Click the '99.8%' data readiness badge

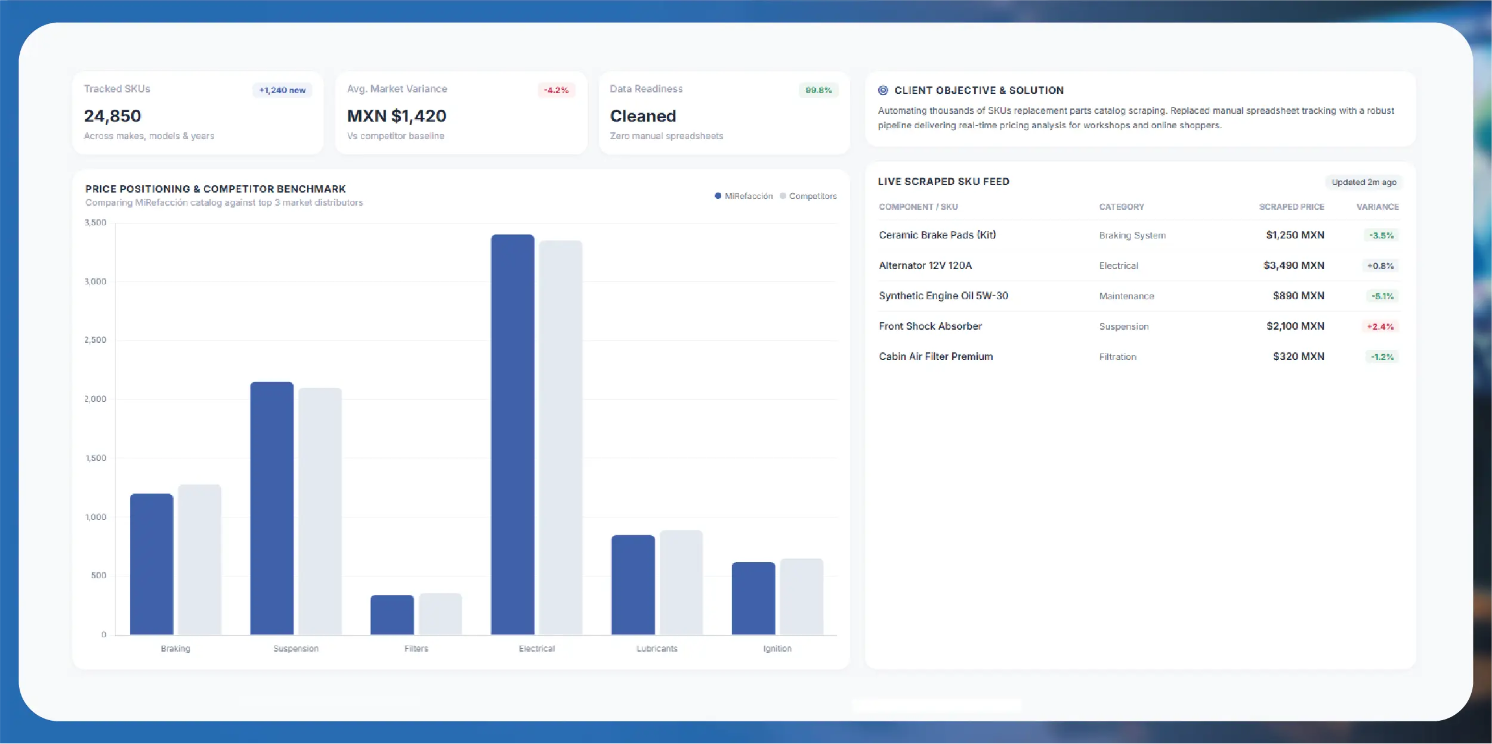818,90
